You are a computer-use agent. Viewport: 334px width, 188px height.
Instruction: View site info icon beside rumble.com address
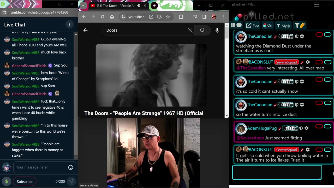[4, 12]
